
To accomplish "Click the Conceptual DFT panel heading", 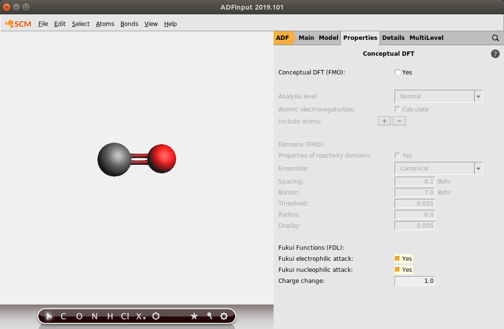I will [389, 54].
